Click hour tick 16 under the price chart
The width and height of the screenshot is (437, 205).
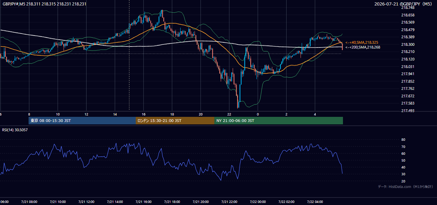(x=144, y=114)
